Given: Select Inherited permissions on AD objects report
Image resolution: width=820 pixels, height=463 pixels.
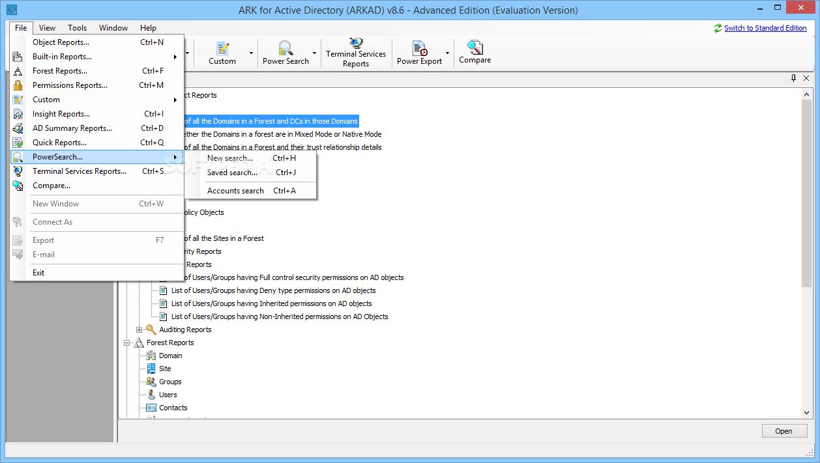Looking at the screenshot, I should [x=272, y=303].
